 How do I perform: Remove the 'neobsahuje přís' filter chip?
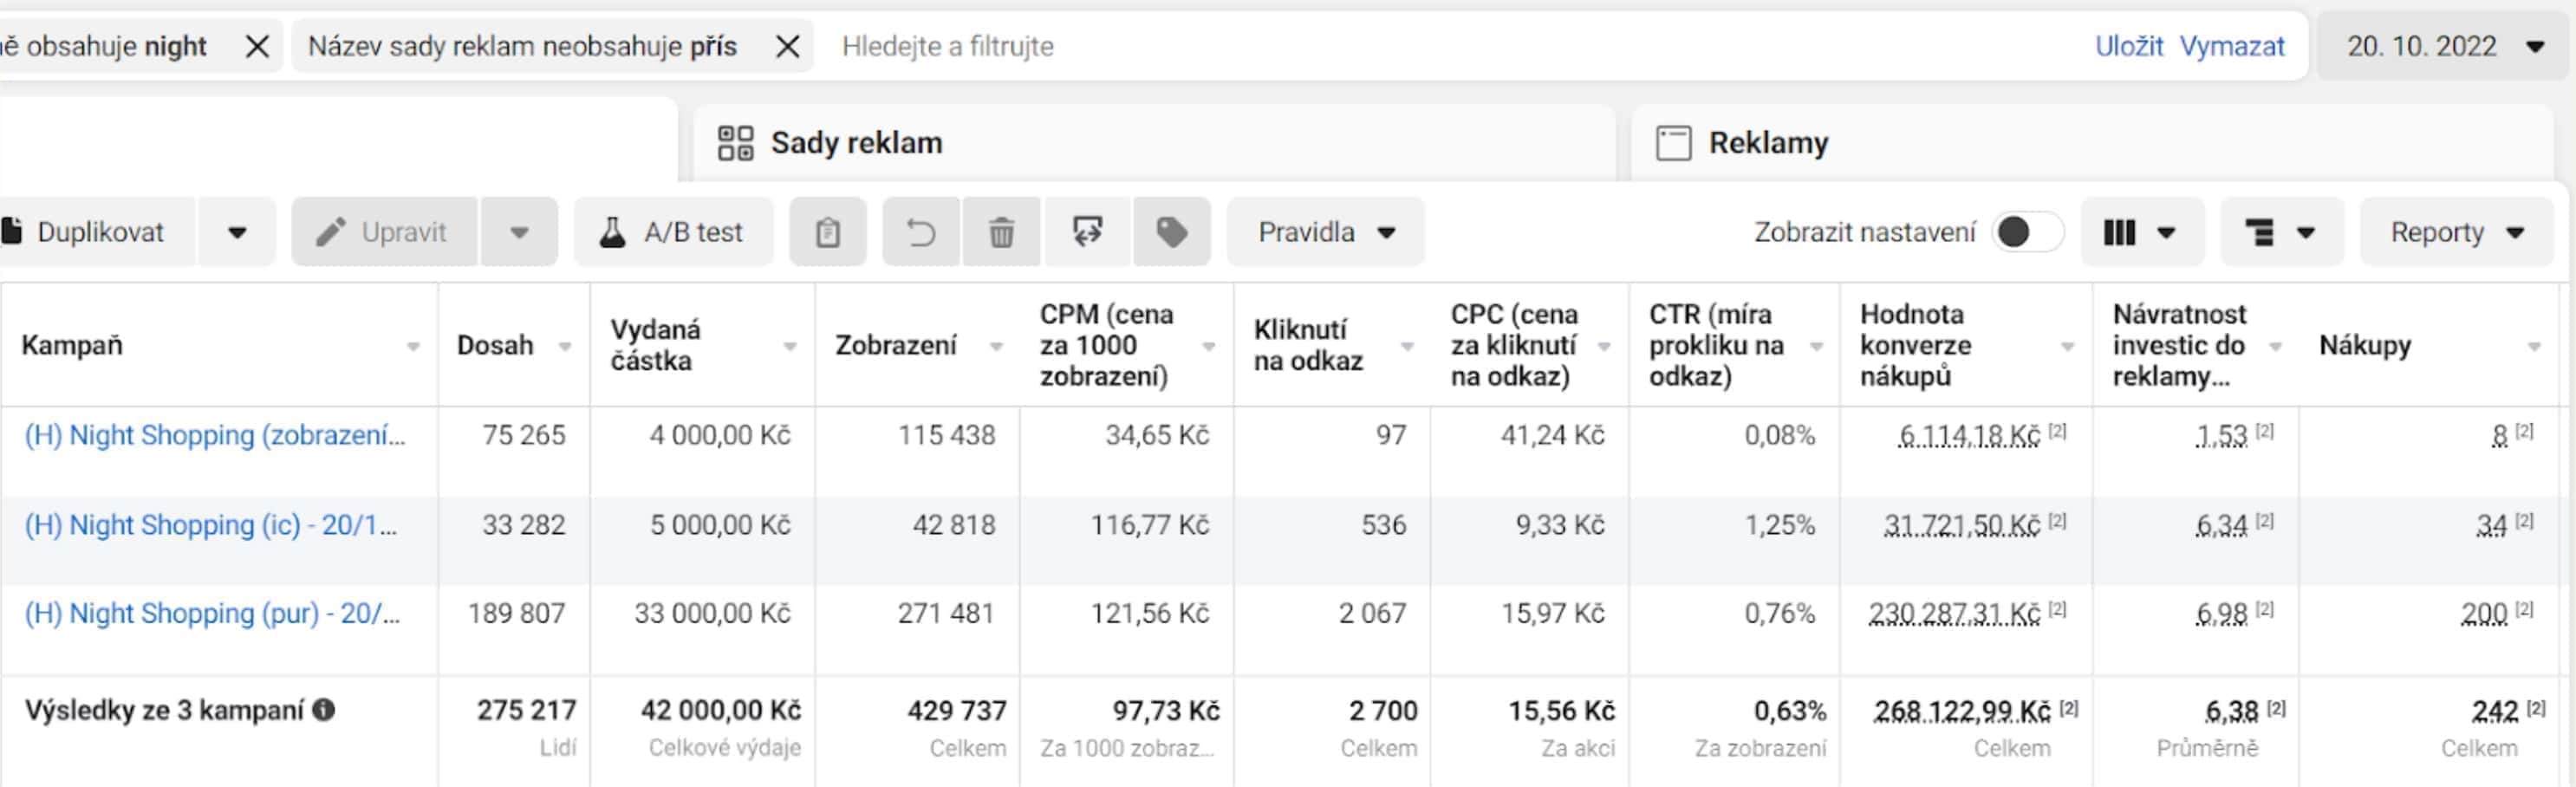coord(788,46)
